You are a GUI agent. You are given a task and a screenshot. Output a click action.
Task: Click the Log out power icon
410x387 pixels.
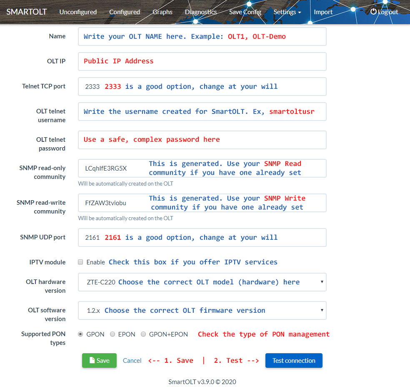click(x=373, y=12)
